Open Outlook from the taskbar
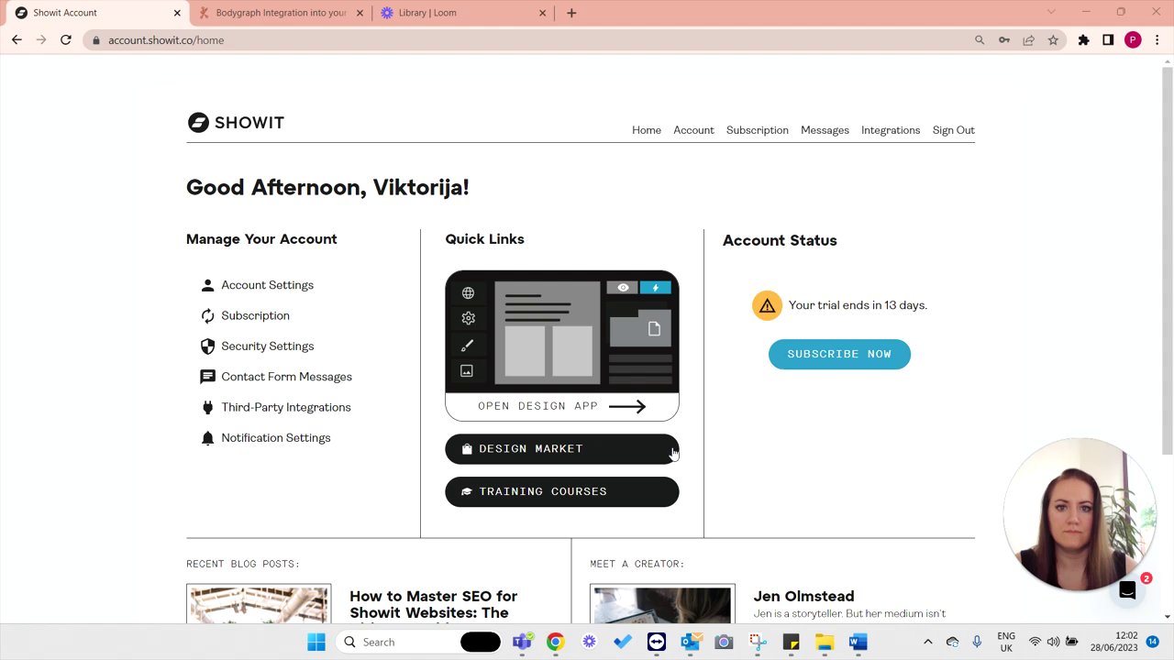 click(691, 643)
